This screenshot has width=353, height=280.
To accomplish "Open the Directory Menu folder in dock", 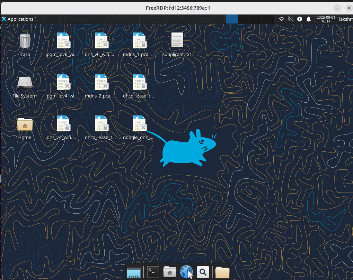I will tap(222, 272).
